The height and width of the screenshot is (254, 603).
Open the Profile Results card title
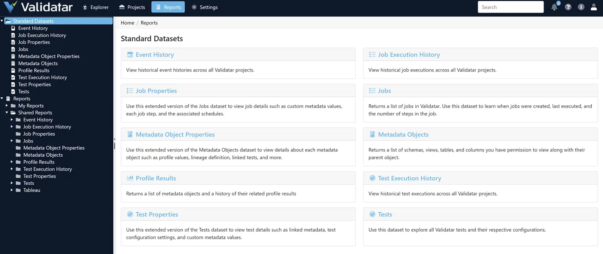(156, 178)
